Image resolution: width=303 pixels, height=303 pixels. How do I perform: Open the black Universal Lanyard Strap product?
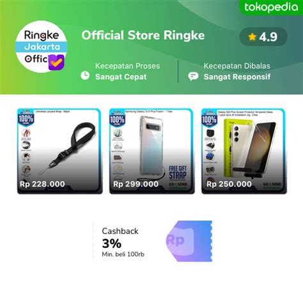[60, 151]
